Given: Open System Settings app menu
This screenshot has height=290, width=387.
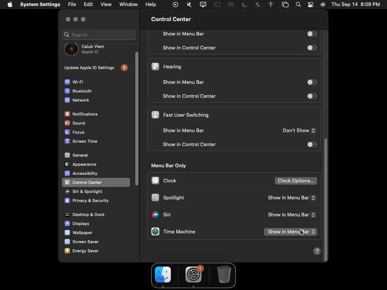Looking at the screenshot, I should point(40,5).
